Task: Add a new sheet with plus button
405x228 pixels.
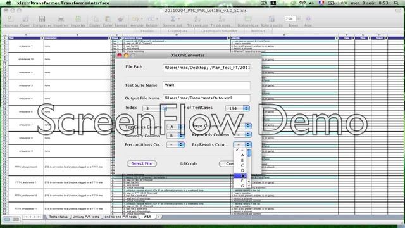Action: click(159, 217)
